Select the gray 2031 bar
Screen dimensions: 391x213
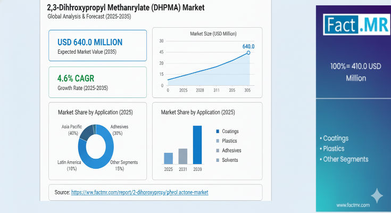pos(182,156)
